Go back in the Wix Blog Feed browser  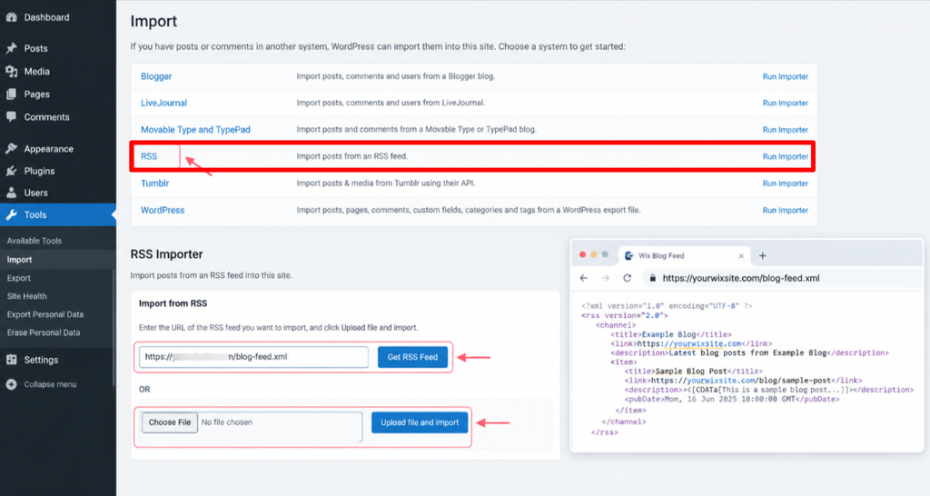(584, 278)
